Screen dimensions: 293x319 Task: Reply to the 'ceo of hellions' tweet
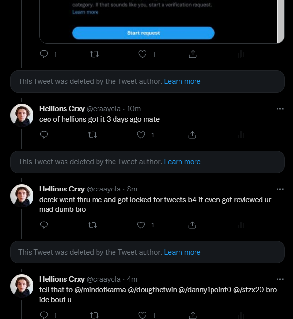pyautogui.click(x=44, y=135)
